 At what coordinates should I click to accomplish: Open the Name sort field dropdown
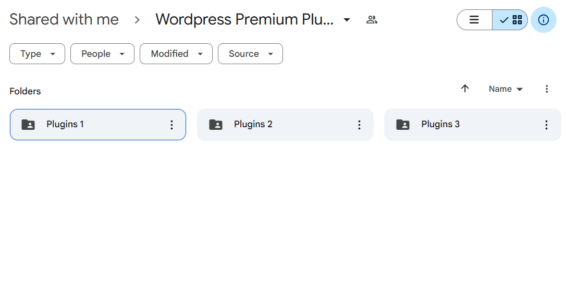[x=506, y=89]
